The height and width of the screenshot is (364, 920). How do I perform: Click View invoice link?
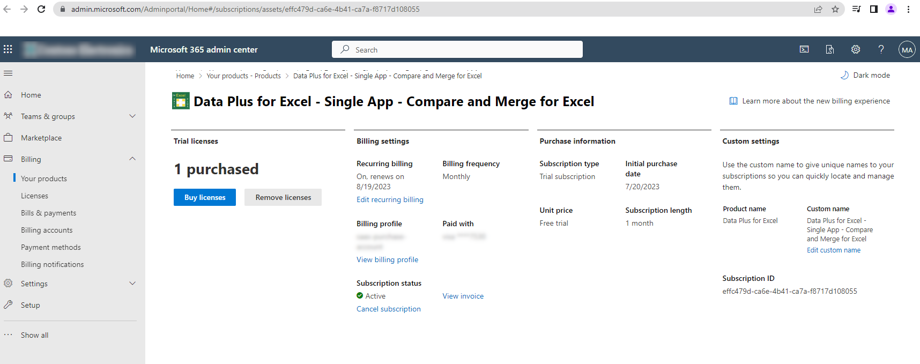click(x=463, y=296)
